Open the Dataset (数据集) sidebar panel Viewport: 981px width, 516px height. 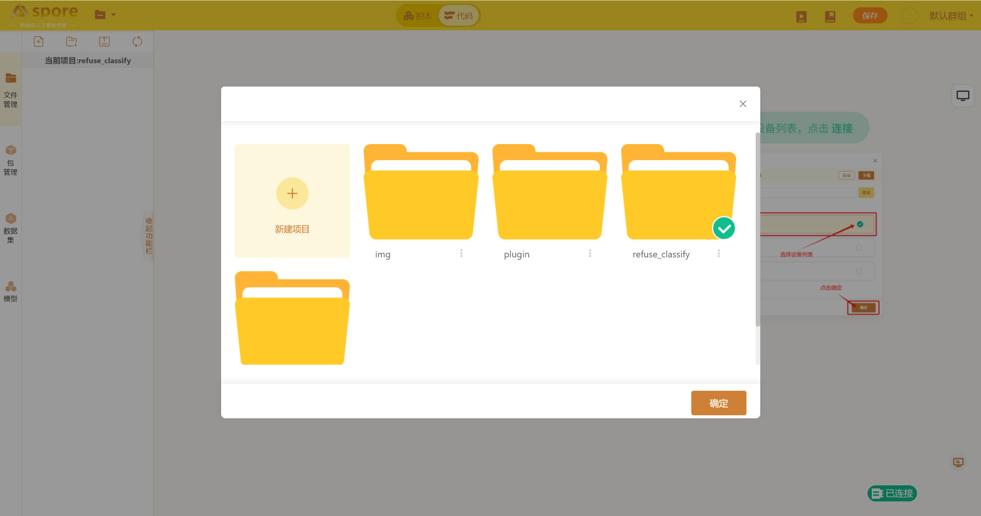(11, 228)
